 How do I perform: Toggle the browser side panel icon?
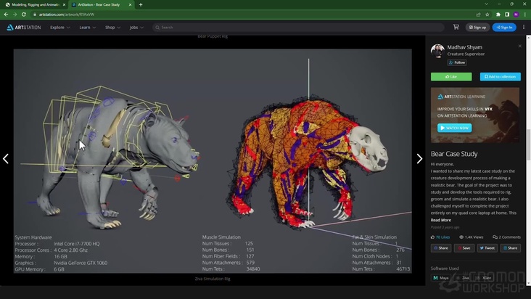(507, 15)
